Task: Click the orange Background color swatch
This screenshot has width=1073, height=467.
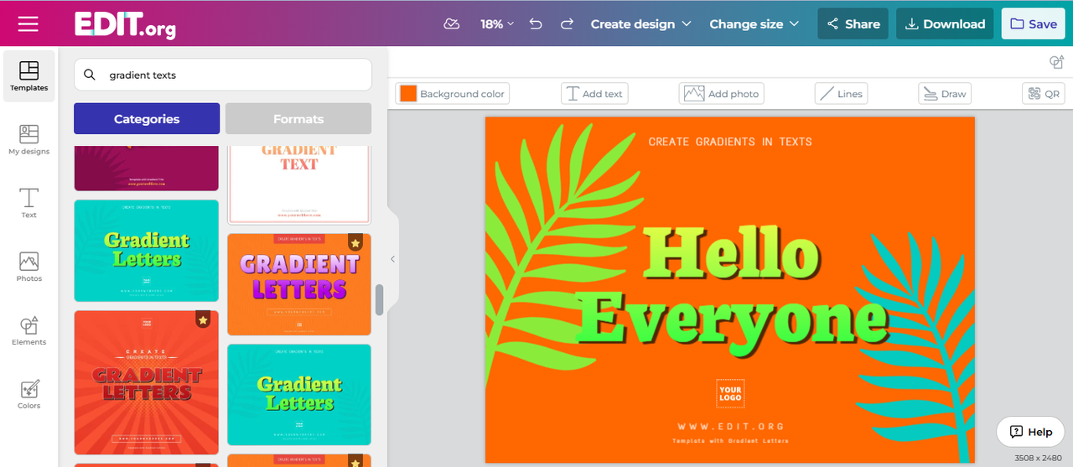Action: pos(408,94)
